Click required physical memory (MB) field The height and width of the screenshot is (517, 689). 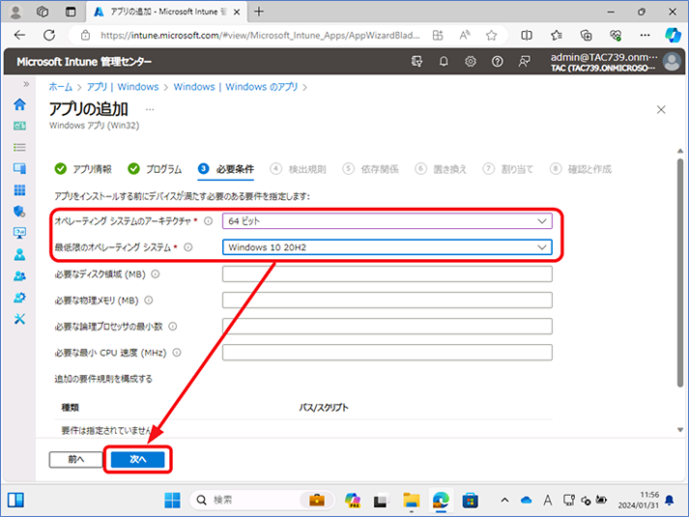pos(388,301)
